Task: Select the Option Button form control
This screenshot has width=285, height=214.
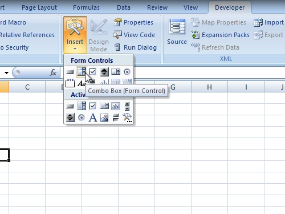Action: pyautogui.click(x=127, y=72)
